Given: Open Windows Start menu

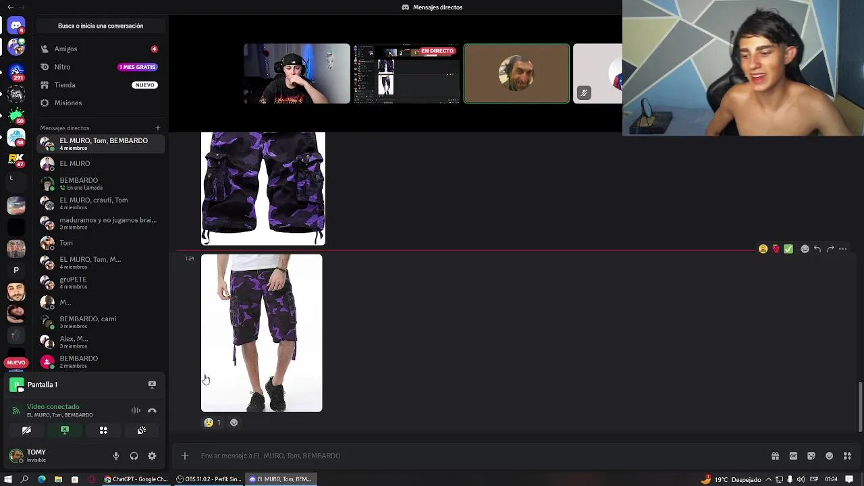Looking at the screenshot, I should [x=8, y=479].
